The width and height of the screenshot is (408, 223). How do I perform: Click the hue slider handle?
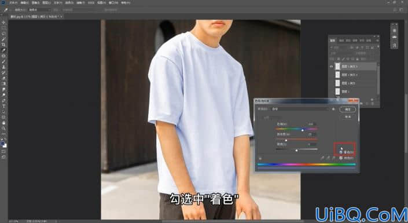302,130
